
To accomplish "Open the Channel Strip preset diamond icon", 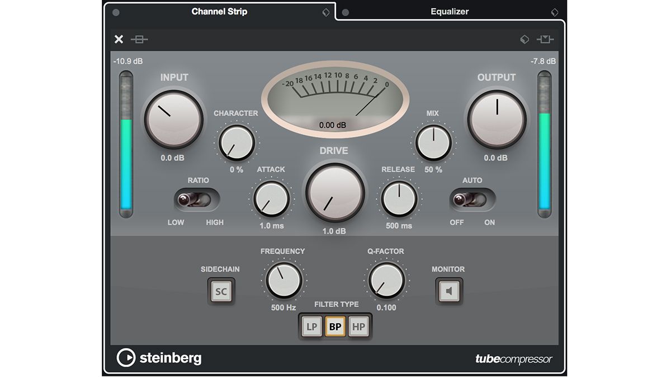I will tap(326, 12).
